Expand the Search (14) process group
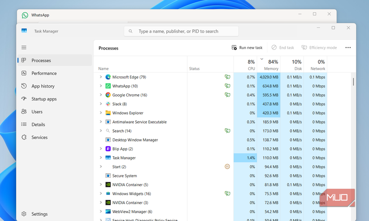Viewport: 369px width, 221px height. [x=101, y=130]
